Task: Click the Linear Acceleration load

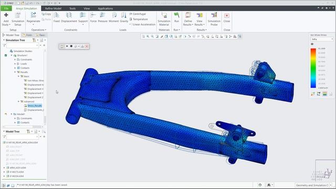Action: 142,25
